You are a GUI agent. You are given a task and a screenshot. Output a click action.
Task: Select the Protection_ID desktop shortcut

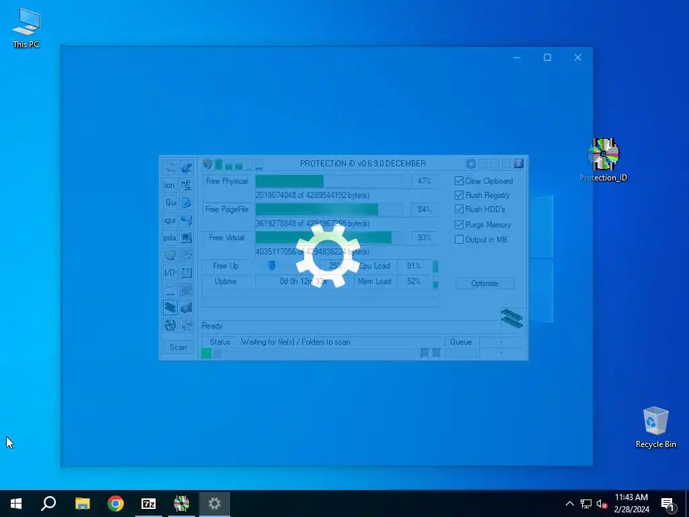pyautogui.click(x=604, y=160)
